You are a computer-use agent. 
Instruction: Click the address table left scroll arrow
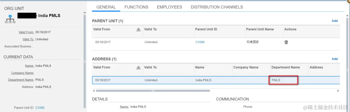(x=93, y=91)
